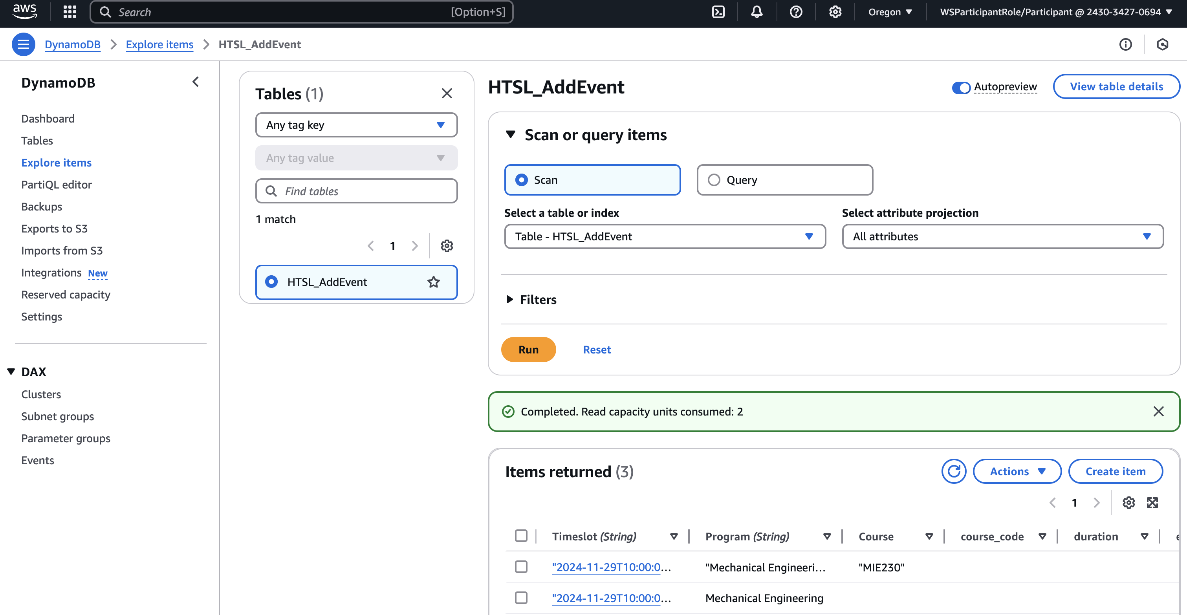The width and height of the screenshot is (1187, 615).
Task: Open items table preferences gear
Action: click(x=1128, y=503)
